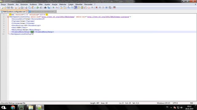Viewport: 197px width, 110px height.
Task: Toggle Show all characters icon
Action: pos(72,8)
